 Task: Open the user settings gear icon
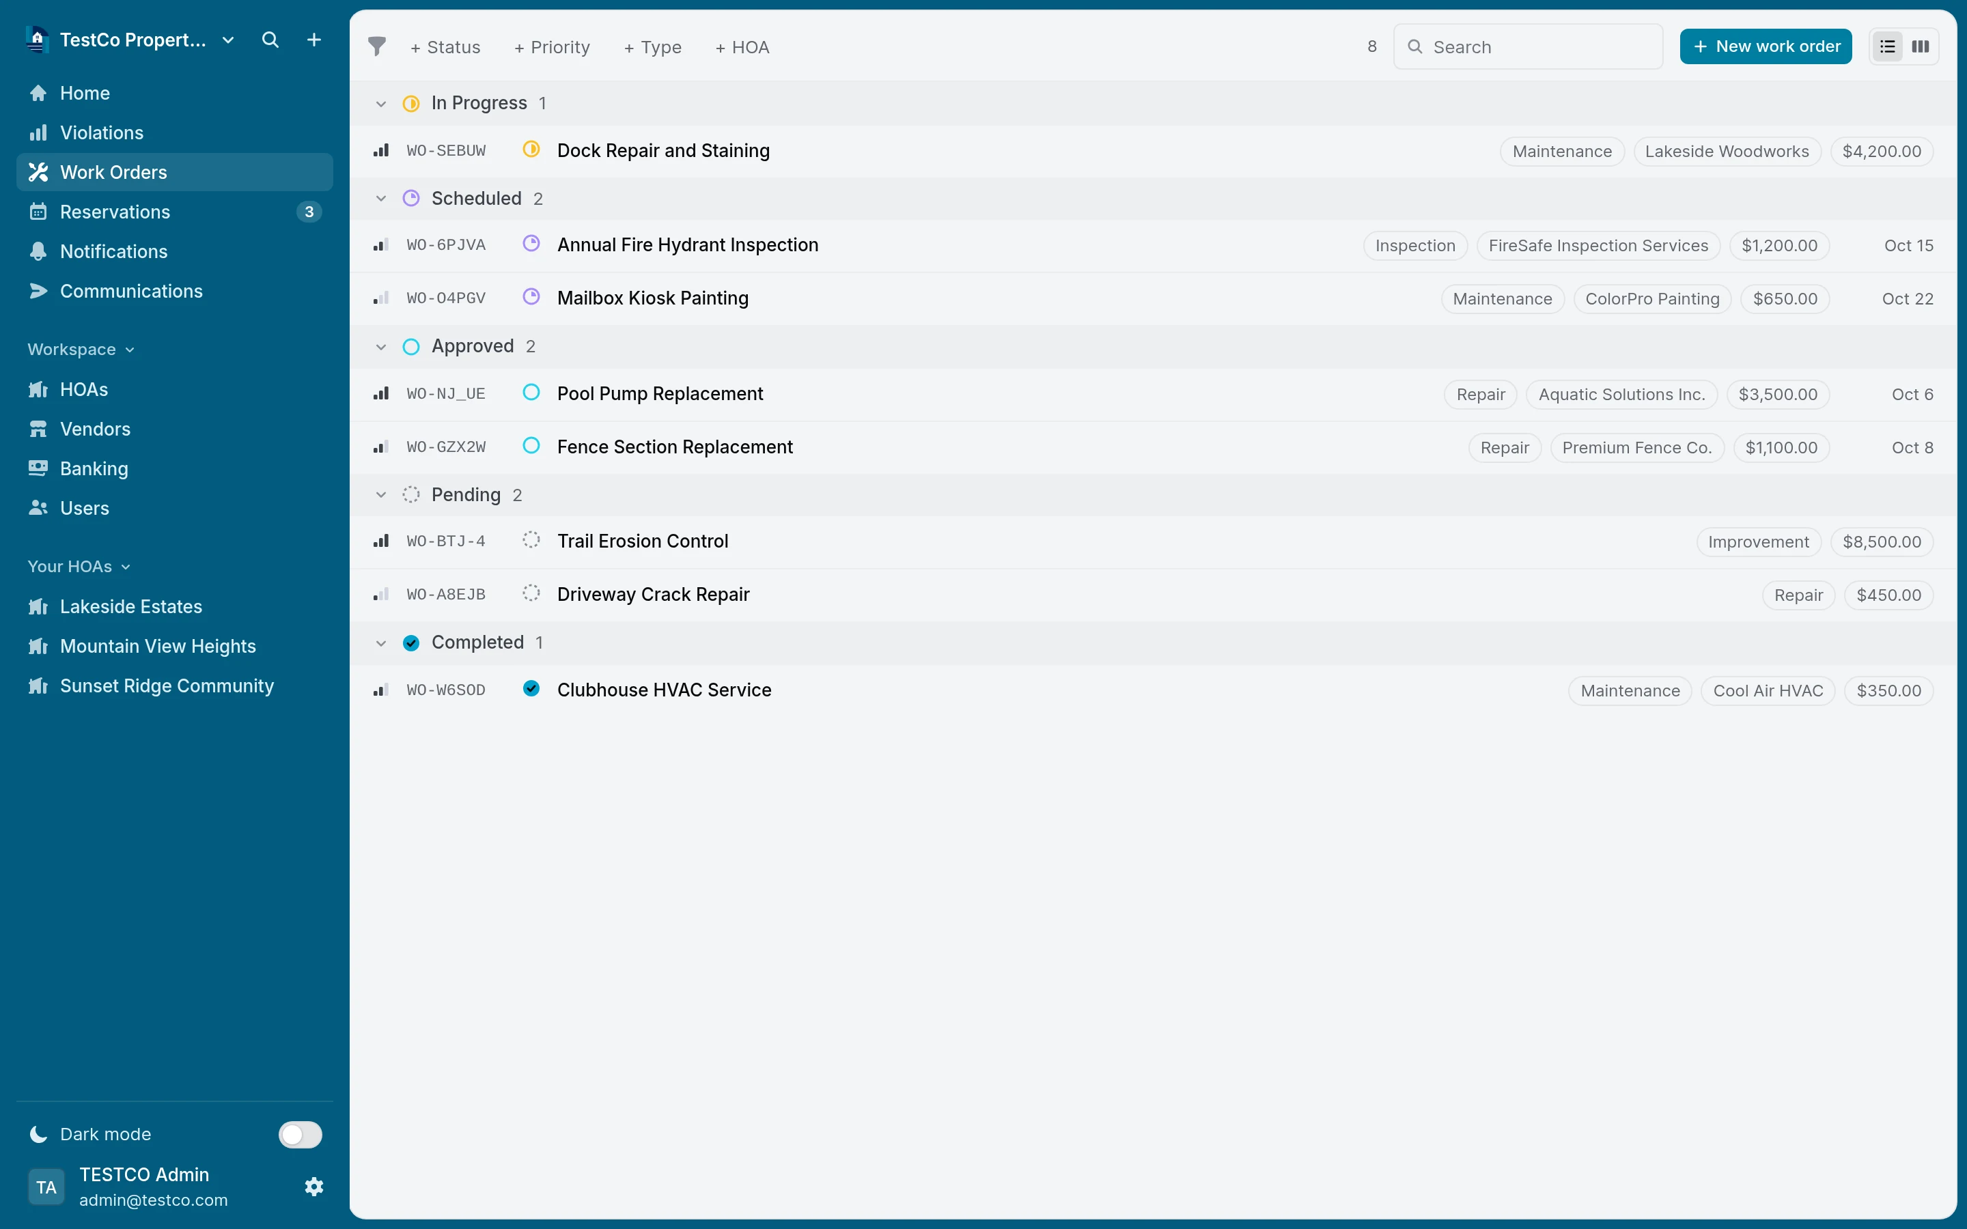(x=313, y=1187)
